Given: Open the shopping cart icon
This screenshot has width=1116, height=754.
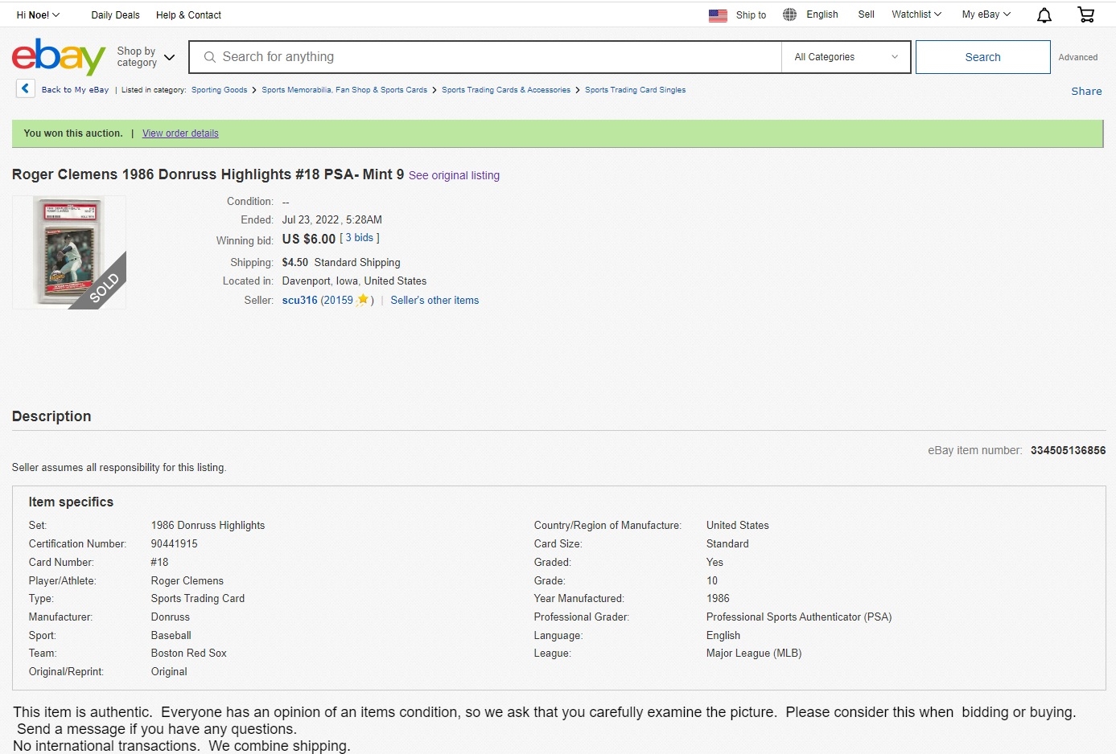Looking at the screenshot, I should tap(1086, 14).
